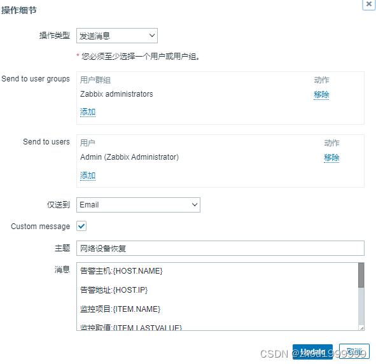376x364 pixels.
Task: Add a user under Send to users
Action: click(x=88, y=176)
